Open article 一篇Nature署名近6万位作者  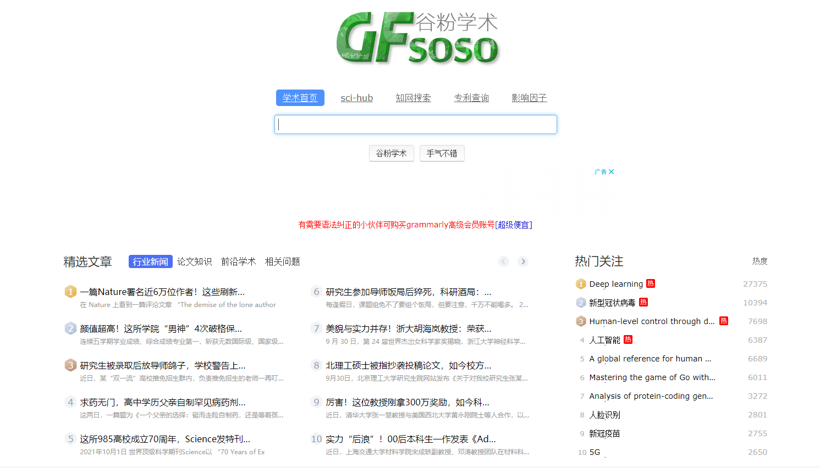coord(162,292)
